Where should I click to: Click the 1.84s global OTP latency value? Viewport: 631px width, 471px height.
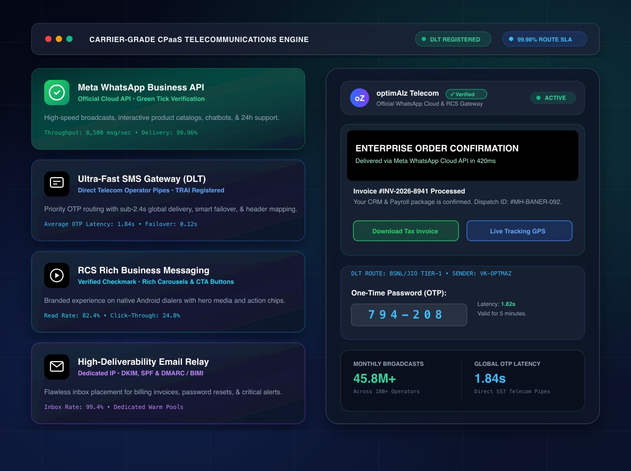[x=490, y=378]
